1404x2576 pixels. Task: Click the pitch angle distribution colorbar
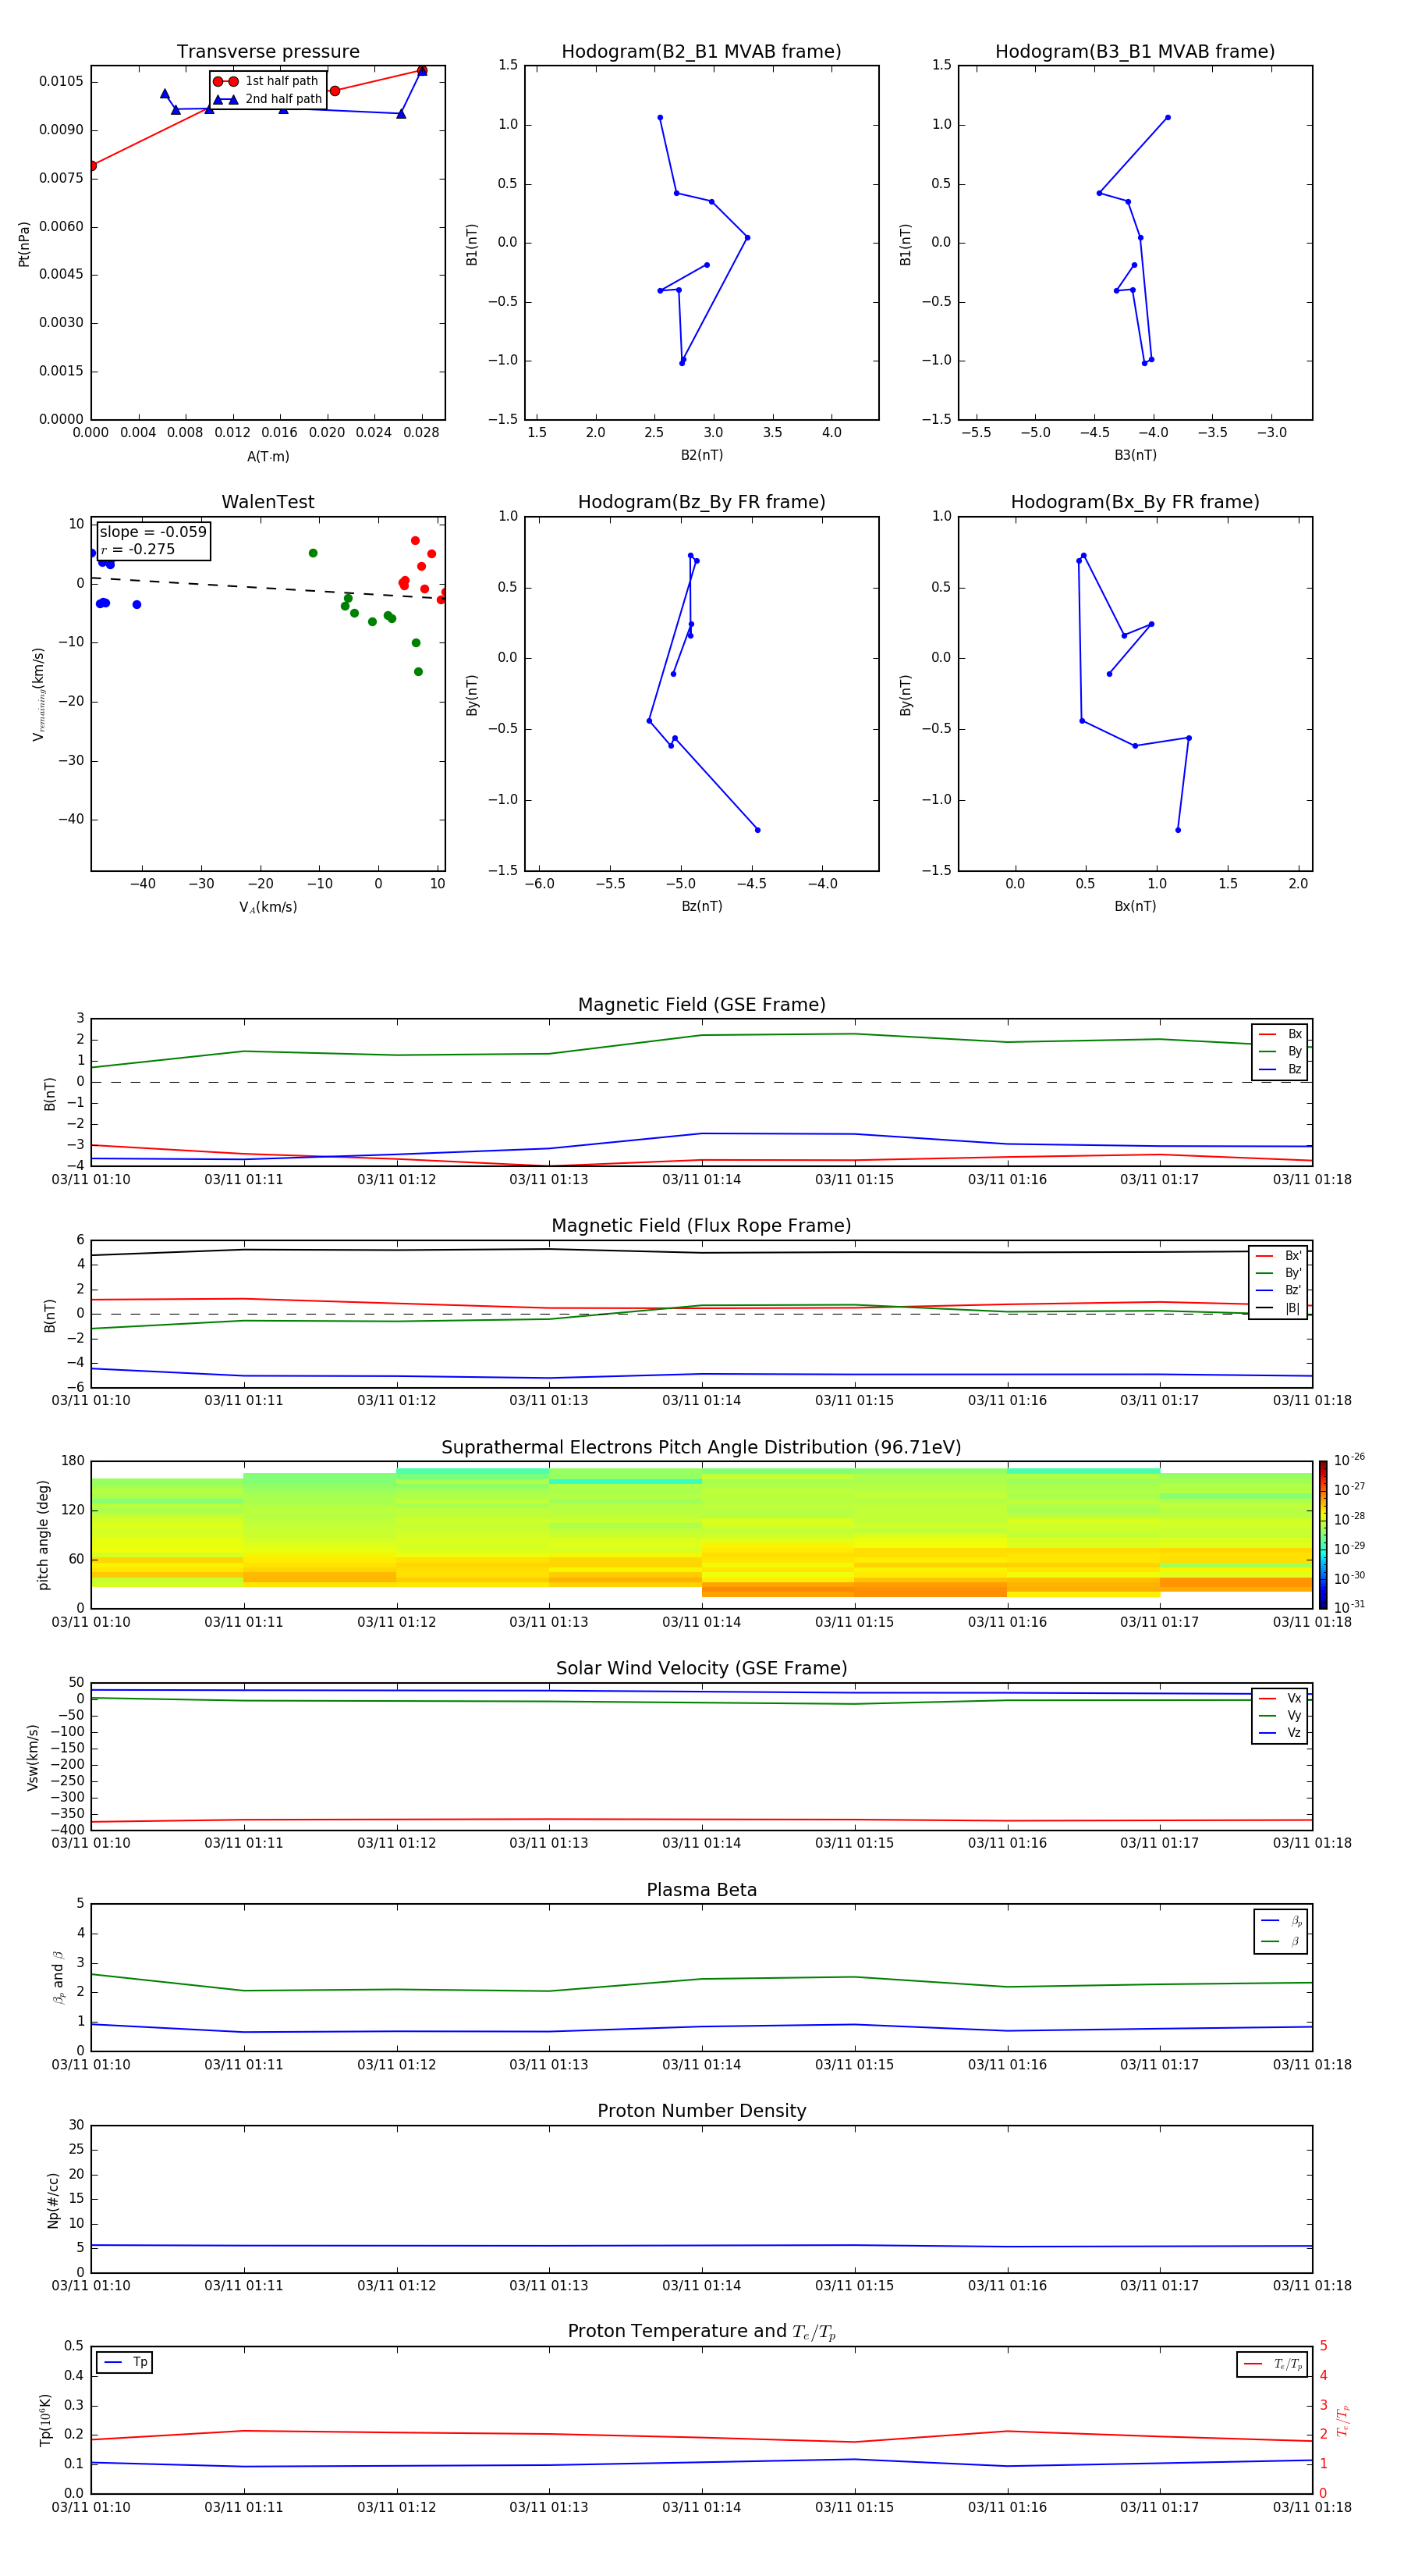pyautogui.click(x=1323, y=1535)
